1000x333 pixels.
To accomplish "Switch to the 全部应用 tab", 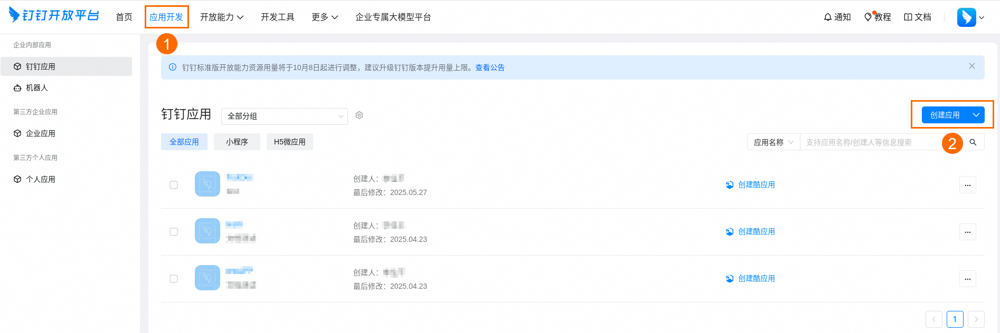I will click(x=184, y=142).
